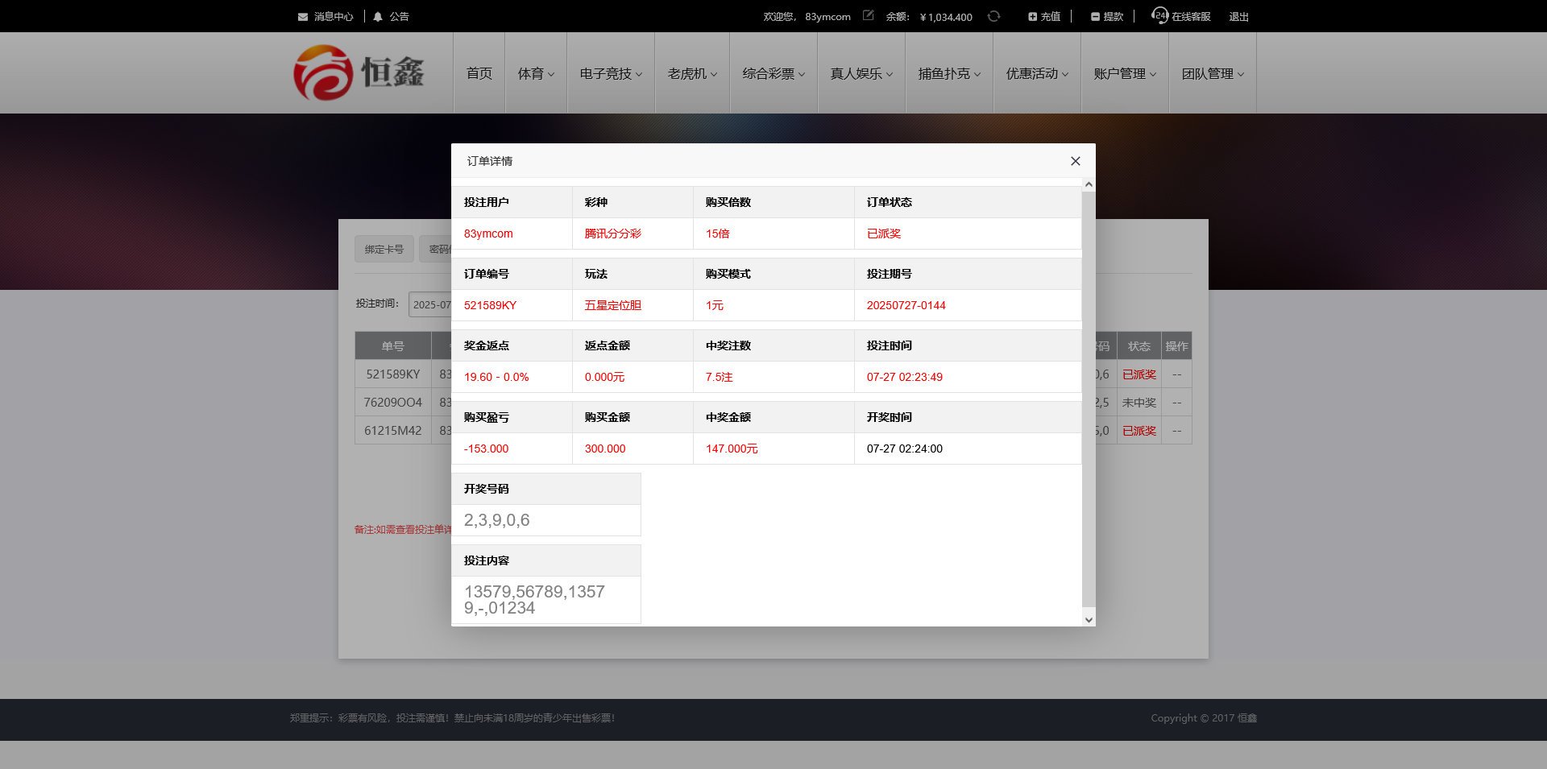Click winning numbers 2,3,9,0,6
The width and height of the screenshot is (1547, 769).
pyautogui.click(x=497, y=520)
